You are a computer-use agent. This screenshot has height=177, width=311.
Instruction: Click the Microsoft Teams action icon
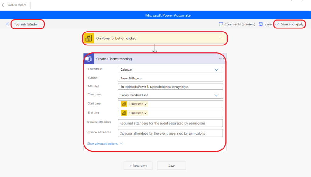click(89, 59)
